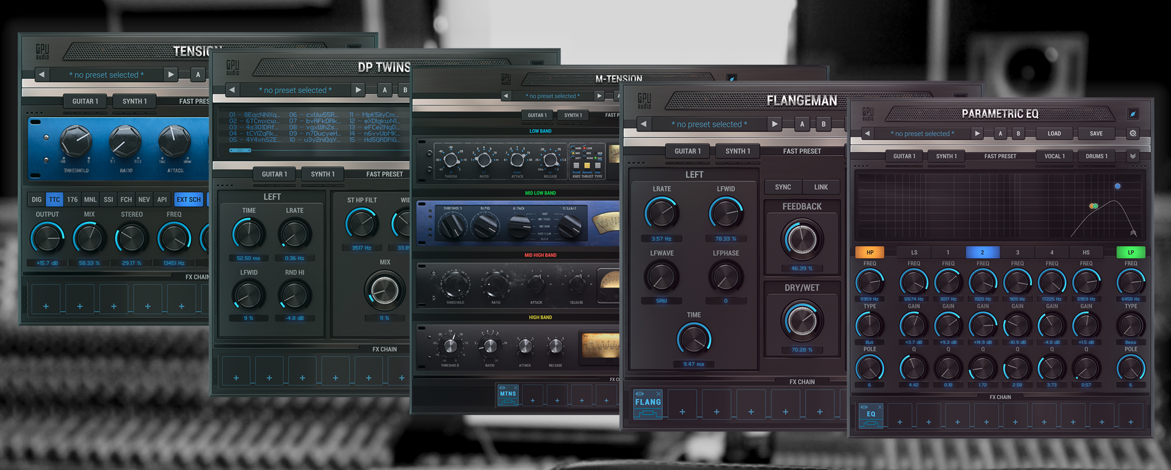Add effect in first empty Tension FX slot

46,298
